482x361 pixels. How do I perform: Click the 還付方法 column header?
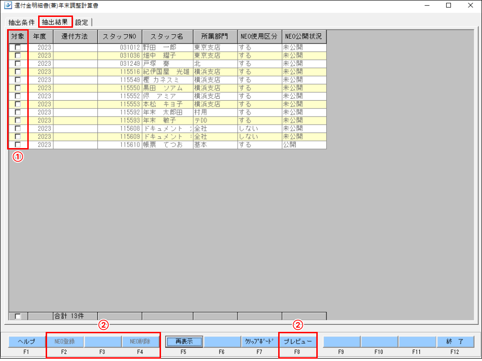click(x=75, y=37)
